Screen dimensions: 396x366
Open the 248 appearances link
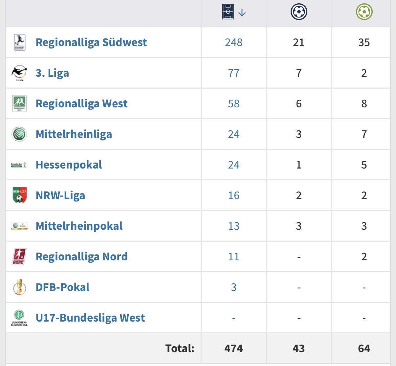pyautogui.click(x=234, y=42)
